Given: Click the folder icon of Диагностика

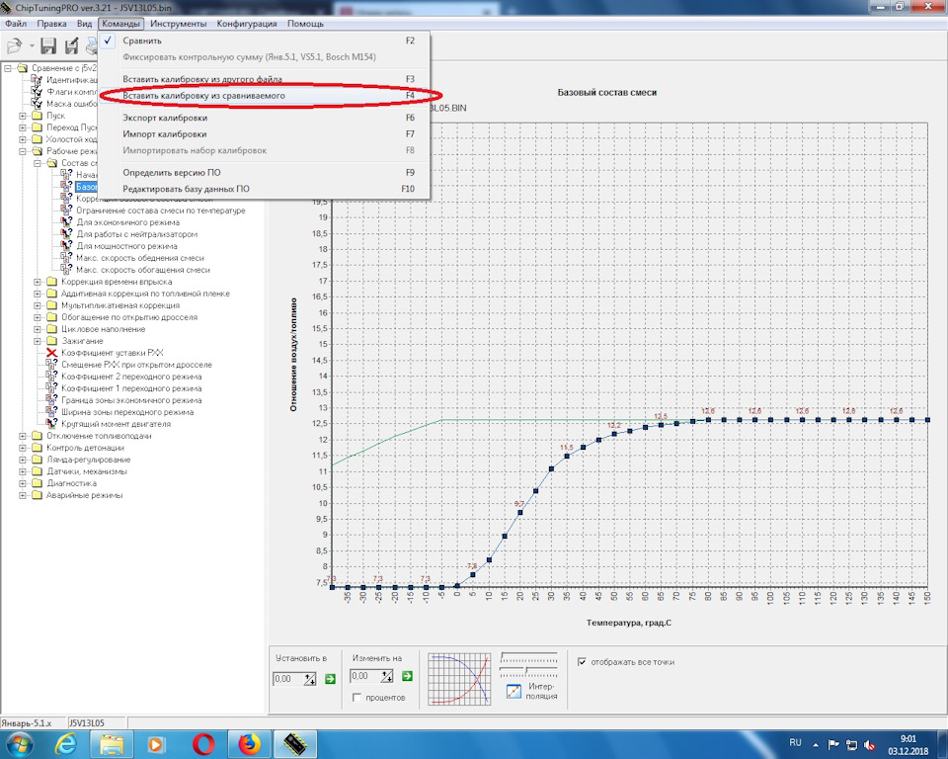Looking at the screenshot, I should [x=38, y=483].
